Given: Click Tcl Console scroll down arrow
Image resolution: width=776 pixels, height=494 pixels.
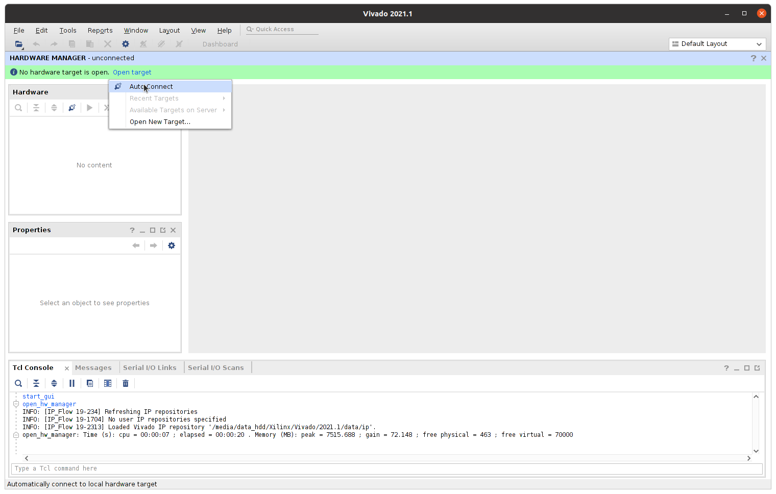Looking at the screenshot, I should pyautogui.click(x=756, y=451).
